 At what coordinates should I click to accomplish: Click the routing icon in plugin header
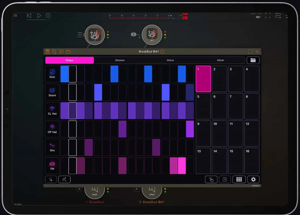coord(54,52)
